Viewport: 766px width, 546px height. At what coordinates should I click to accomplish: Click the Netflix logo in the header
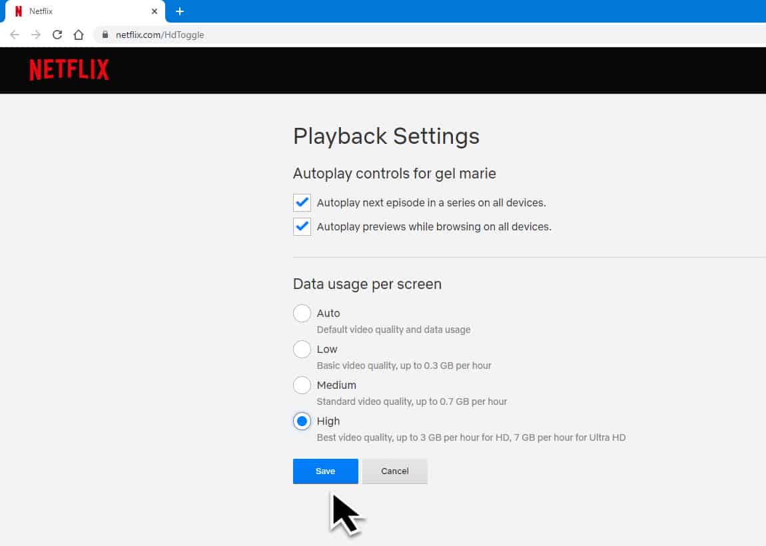[69, 70]
